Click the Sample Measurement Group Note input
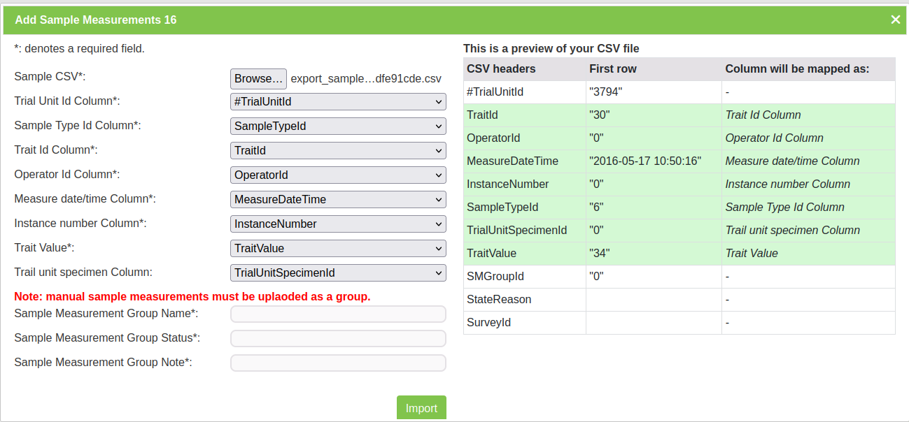This screenshot has height=422, width=909. coord(338,363)
